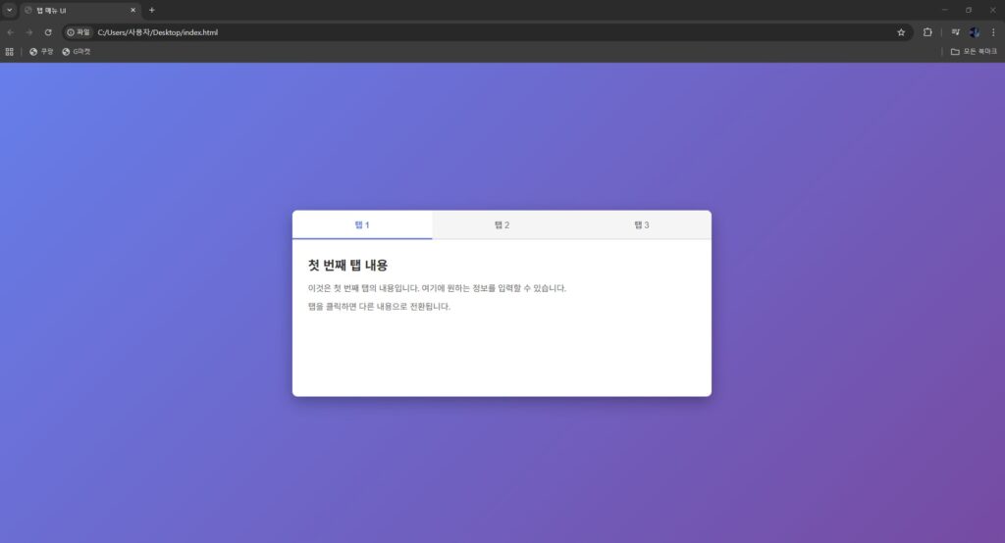
Task: Close the 탭 메뉴 UI browser tab
Action: click(x=132, y=10)
